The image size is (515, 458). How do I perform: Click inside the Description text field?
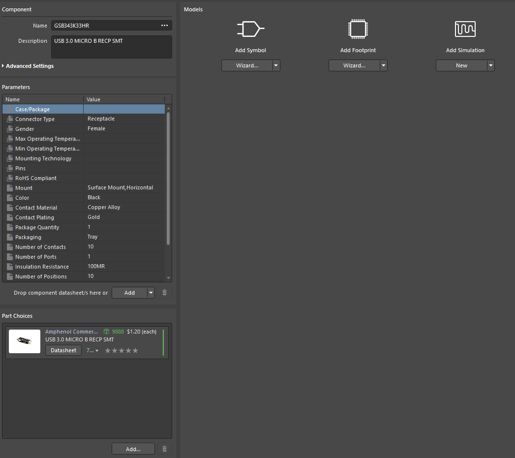[111, 46]
